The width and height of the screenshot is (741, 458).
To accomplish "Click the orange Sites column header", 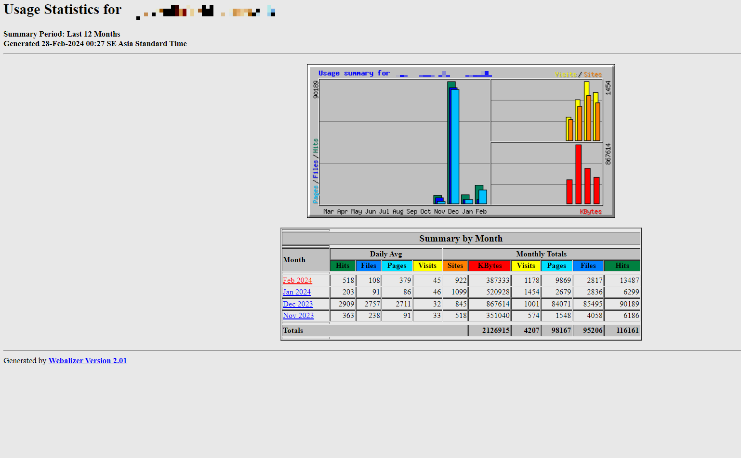I will 455,266.
